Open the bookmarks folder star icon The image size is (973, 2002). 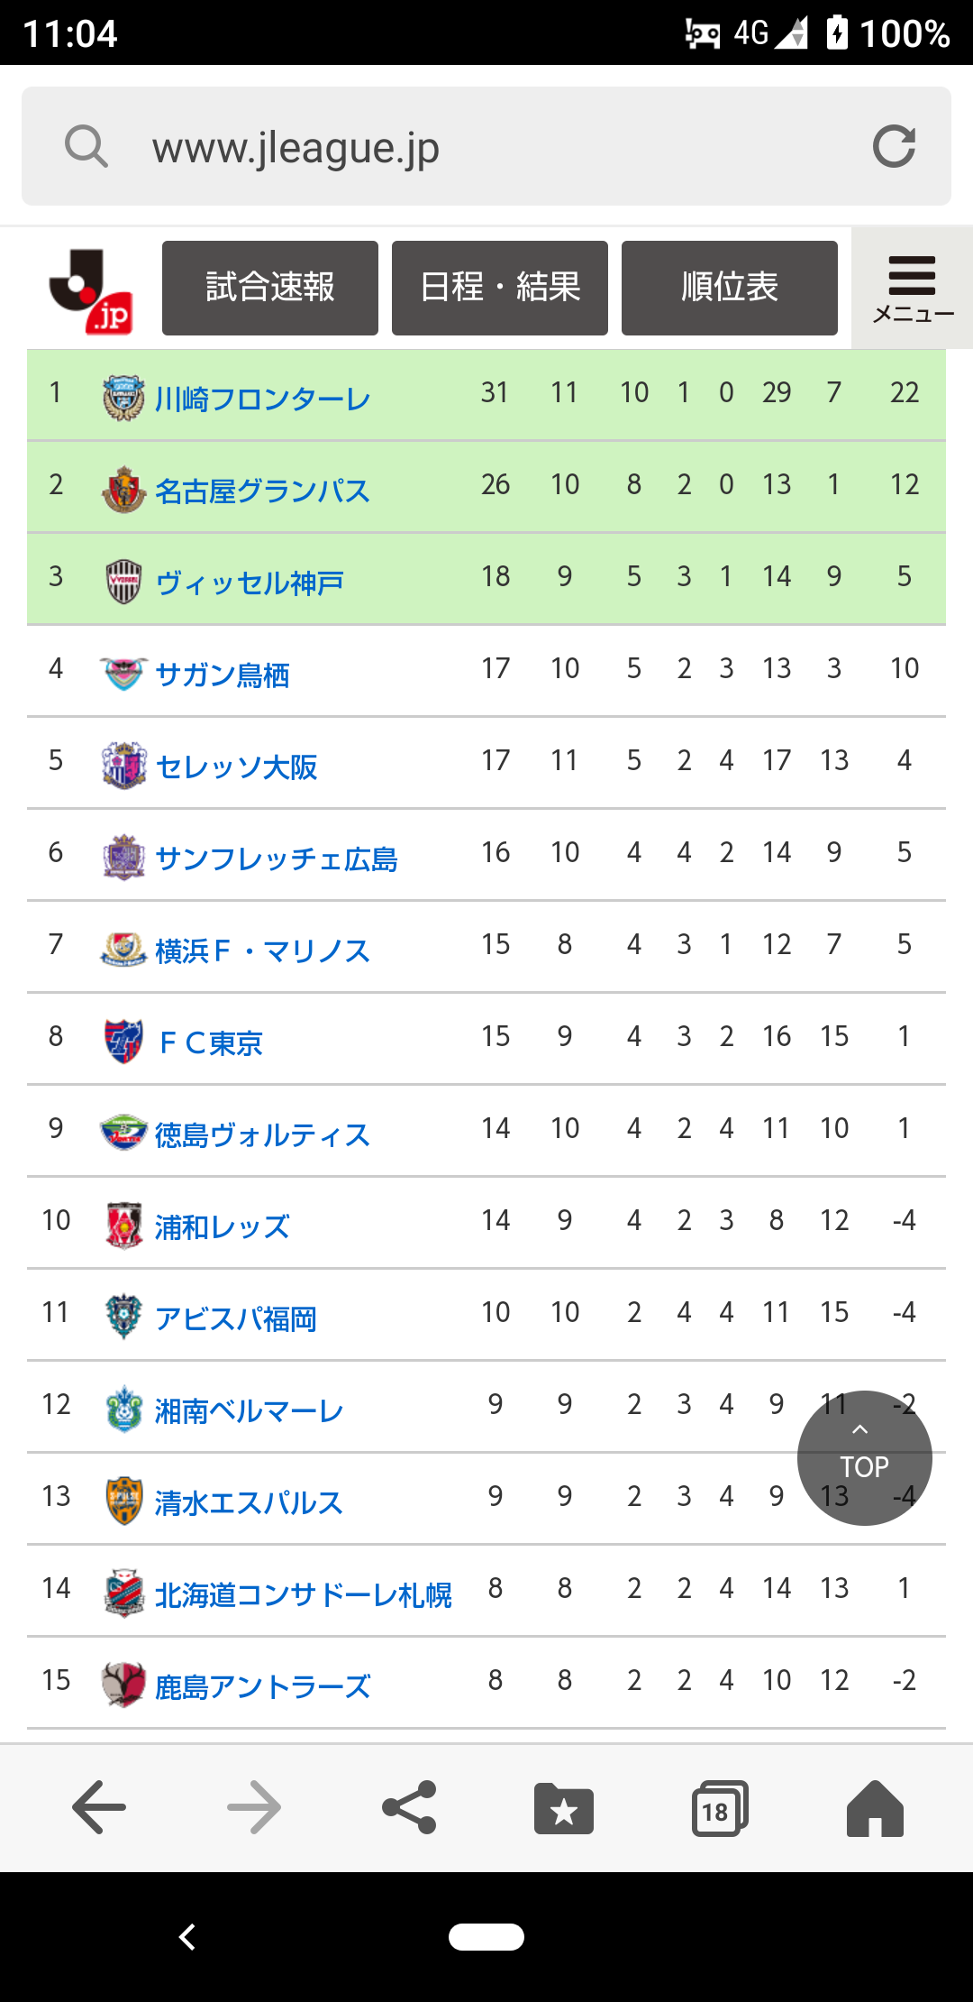tap(564, 1808)
